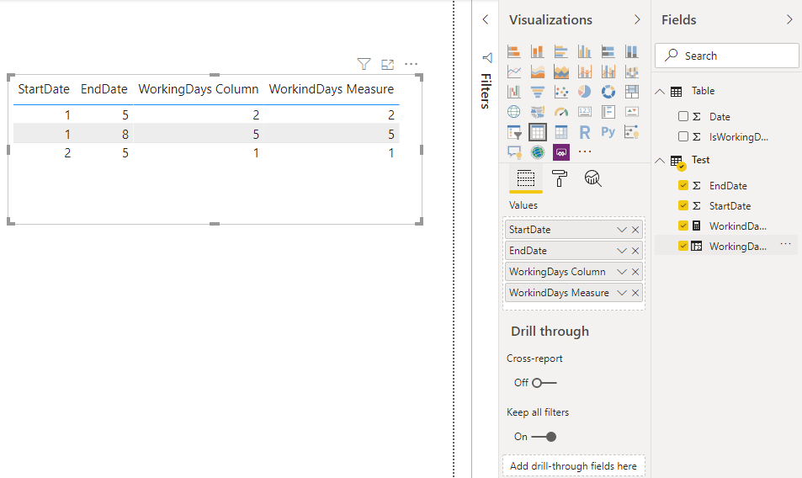The image size is (802, 478).
Task: Select the line chart visual
Action: pyautogui.click(x=513, y=72)
